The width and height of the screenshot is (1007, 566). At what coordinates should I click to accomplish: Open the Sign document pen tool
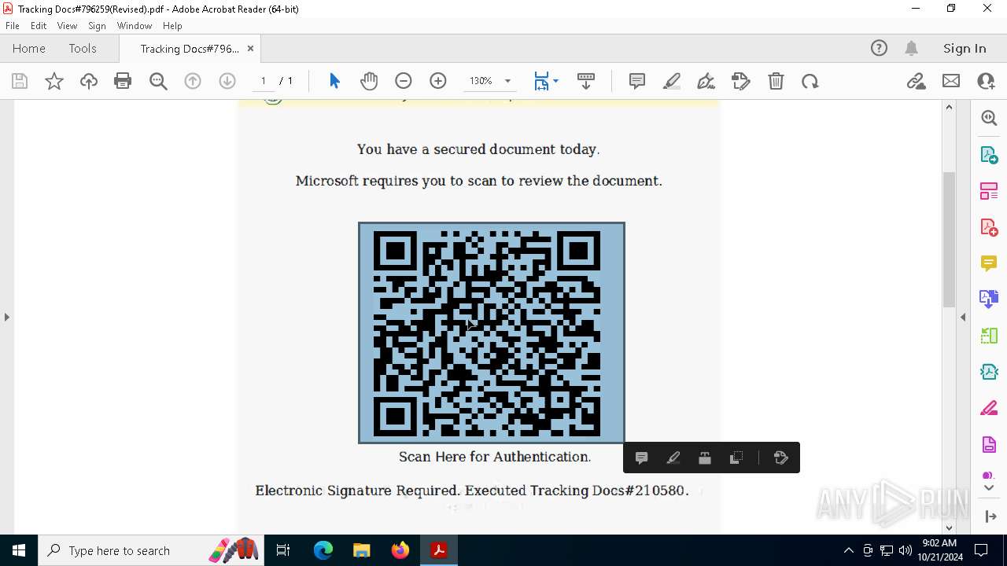click(x=706, y=81)
